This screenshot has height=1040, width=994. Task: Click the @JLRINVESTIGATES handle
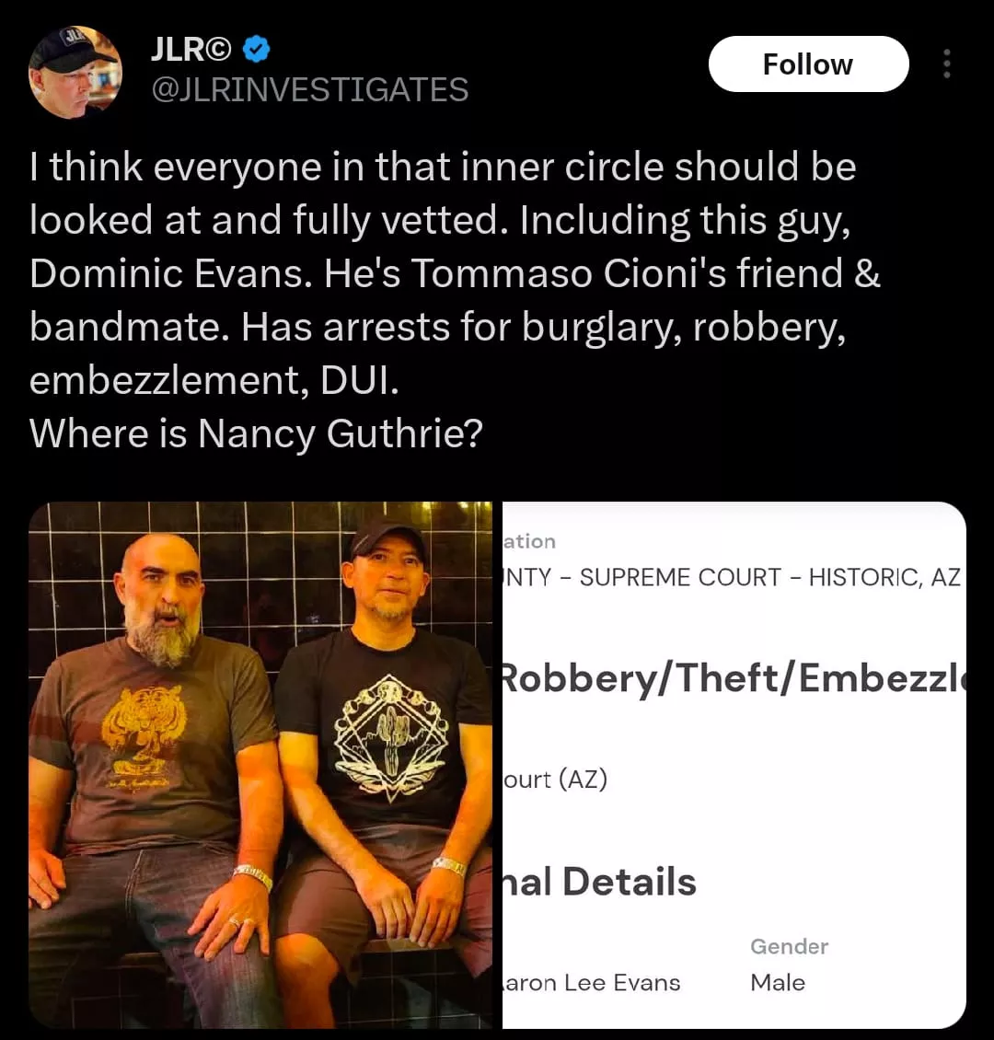(309, 89)
